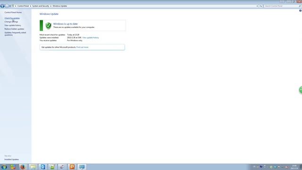Select Windows Update breadcrumb
Image resolution: width=302 pixels, height=170 pixels.
60,6
